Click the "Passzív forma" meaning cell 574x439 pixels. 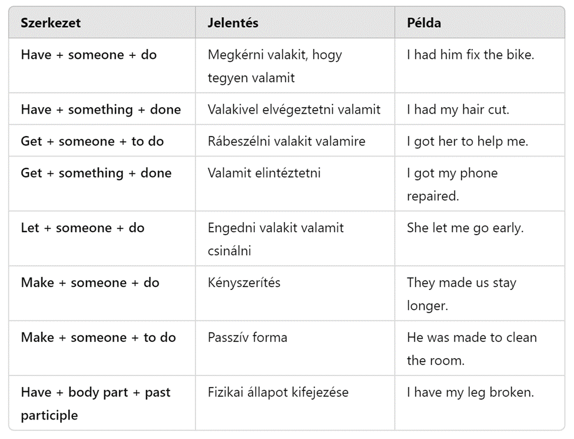[x=247, y=338]
